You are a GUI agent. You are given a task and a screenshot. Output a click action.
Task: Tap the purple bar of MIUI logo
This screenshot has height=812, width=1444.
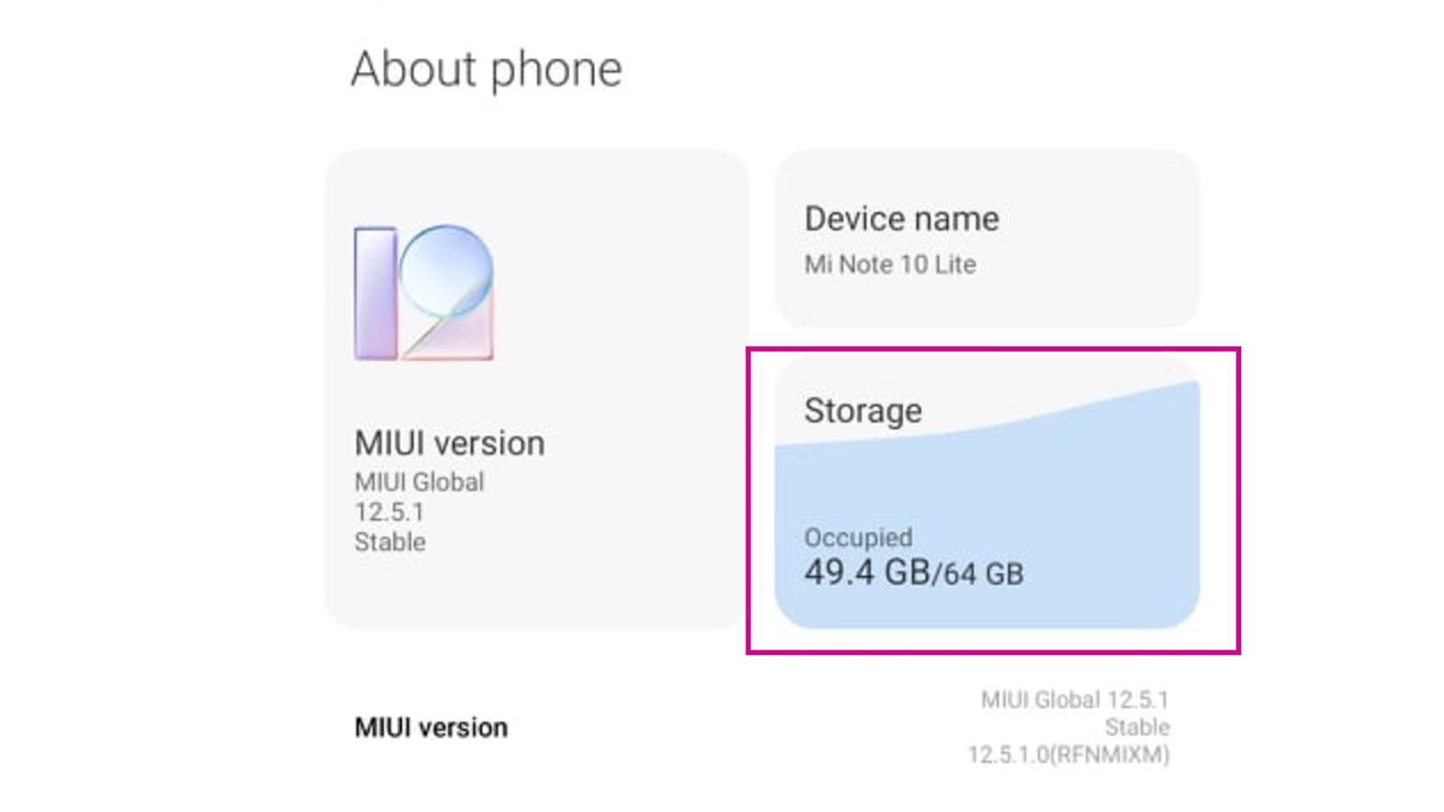375,293
